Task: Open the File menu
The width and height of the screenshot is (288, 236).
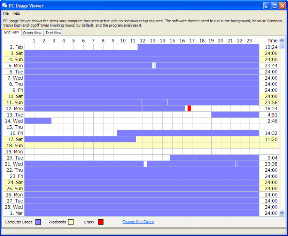Action: coord(6,13)
